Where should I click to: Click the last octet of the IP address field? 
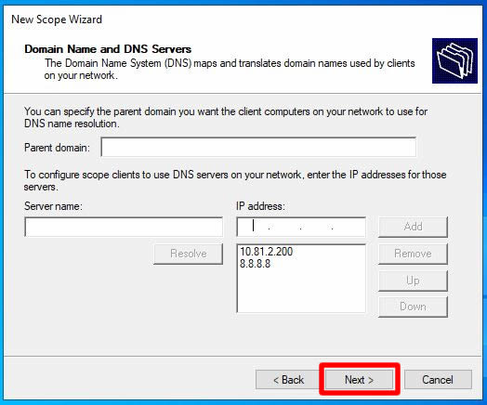click(x=349, y=227)
